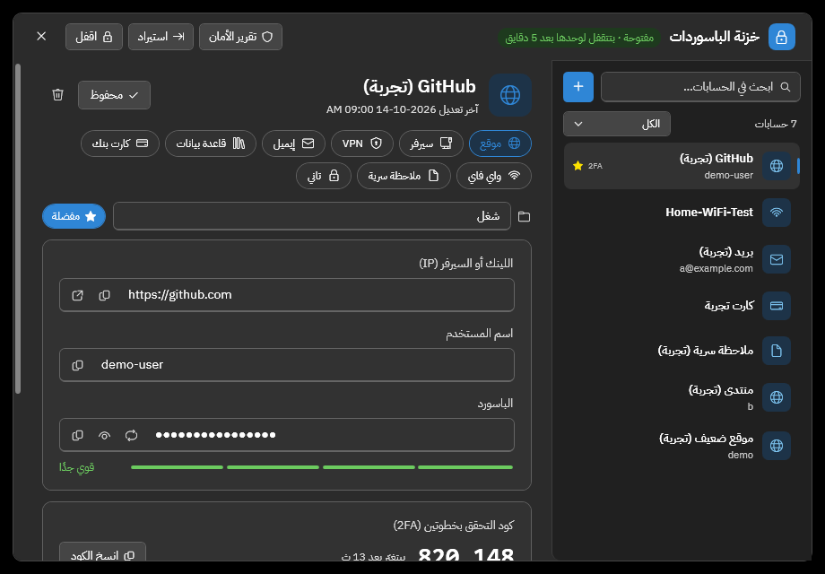This screenshot has height=574, width=825.
Task: Click the ابحث في الحسابات search field
Action: [x=700, y=87]
